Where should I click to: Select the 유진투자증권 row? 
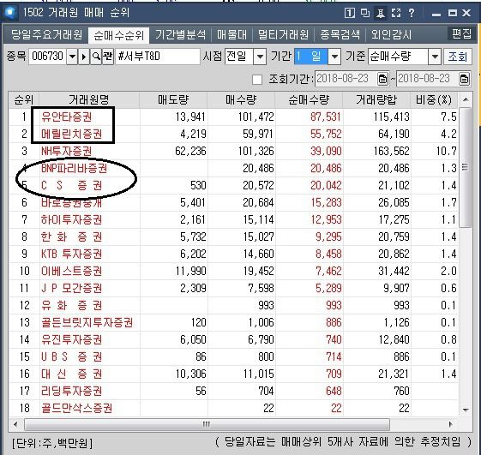click(233, 339)
